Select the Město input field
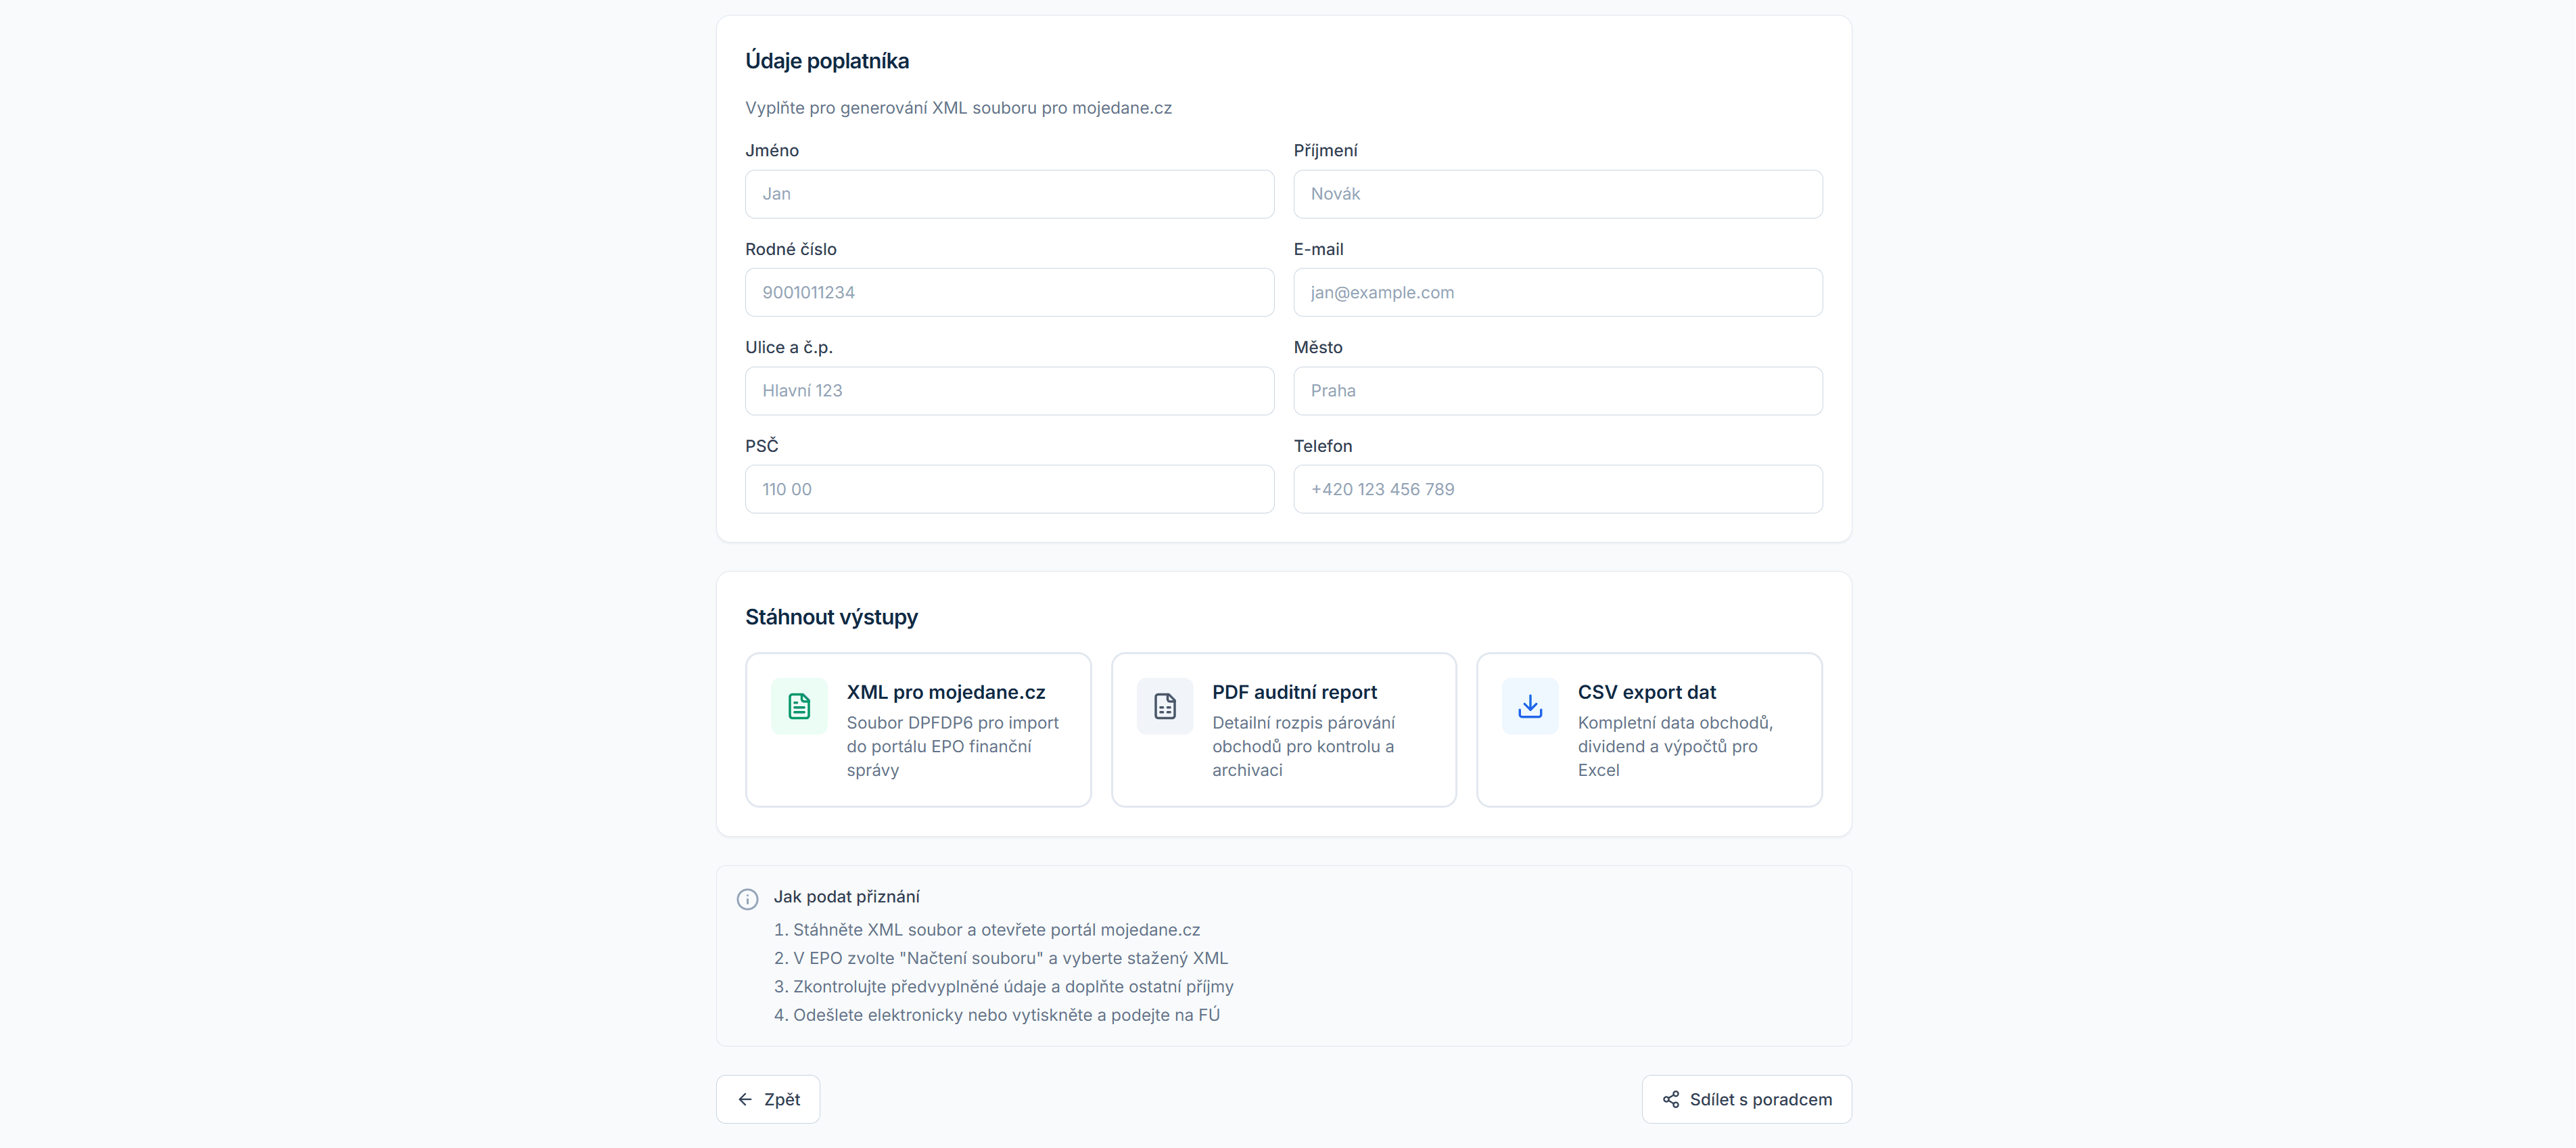2576x1148 pixels. [x=1557, y=391]
